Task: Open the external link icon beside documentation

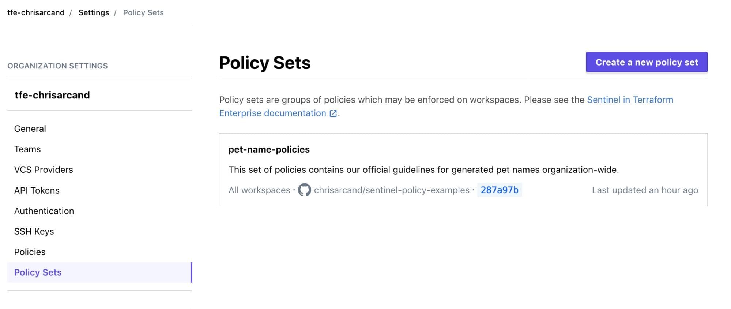Action: click(332, 113)
